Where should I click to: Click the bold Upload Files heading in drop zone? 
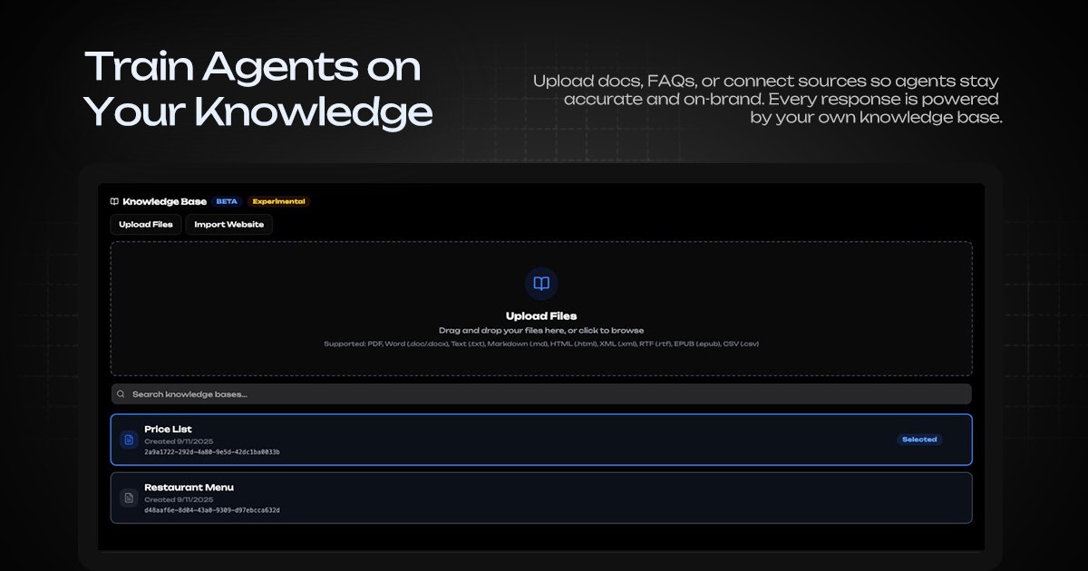(541, 316)
